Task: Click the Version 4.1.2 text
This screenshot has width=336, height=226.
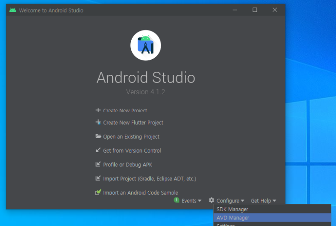Action: point(146,92)
